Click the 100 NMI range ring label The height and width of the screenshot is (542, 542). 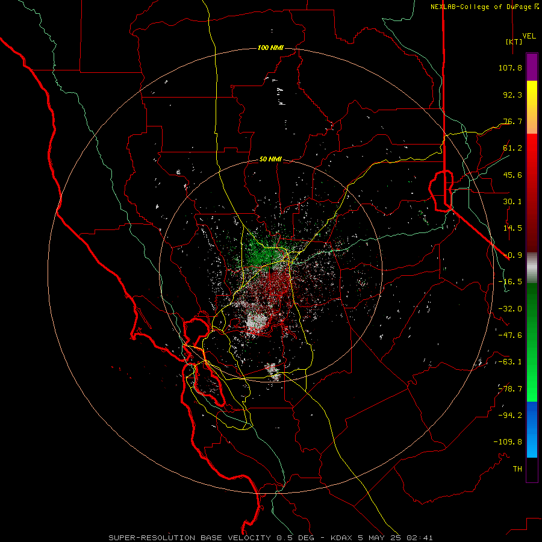coord(270,48)
